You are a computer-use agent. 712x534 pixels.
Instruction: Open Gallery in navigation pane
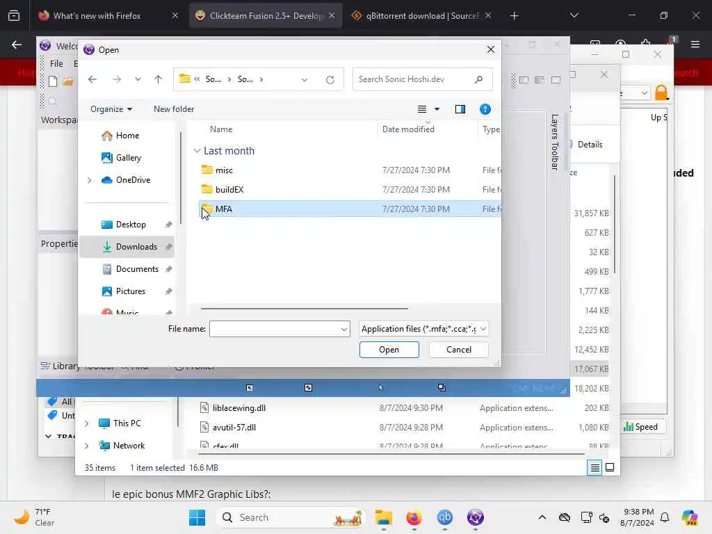(121, 158)
